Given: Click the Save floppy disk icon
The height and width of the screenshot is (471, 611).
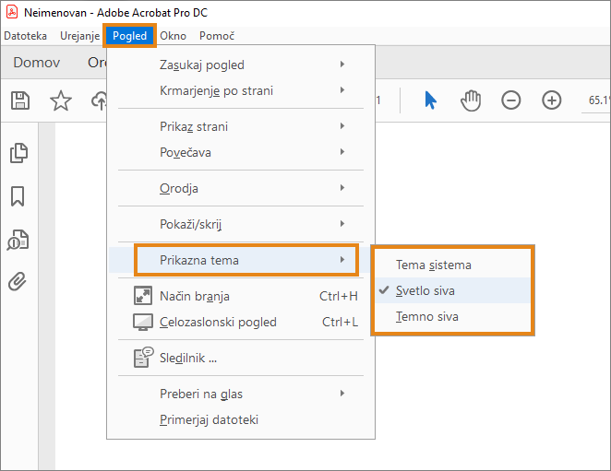Looking at the screenshot, I should pos(20,100).
